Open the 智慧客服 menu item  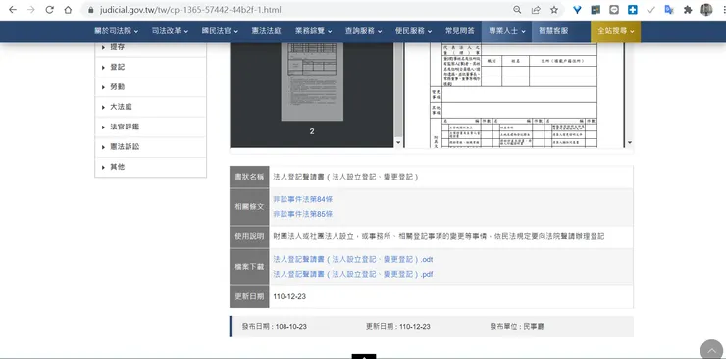pos(553,31)
